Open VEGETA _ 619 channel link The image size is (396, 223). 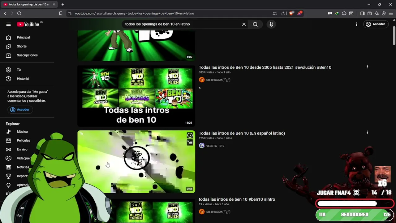click(x=215, y=146)
